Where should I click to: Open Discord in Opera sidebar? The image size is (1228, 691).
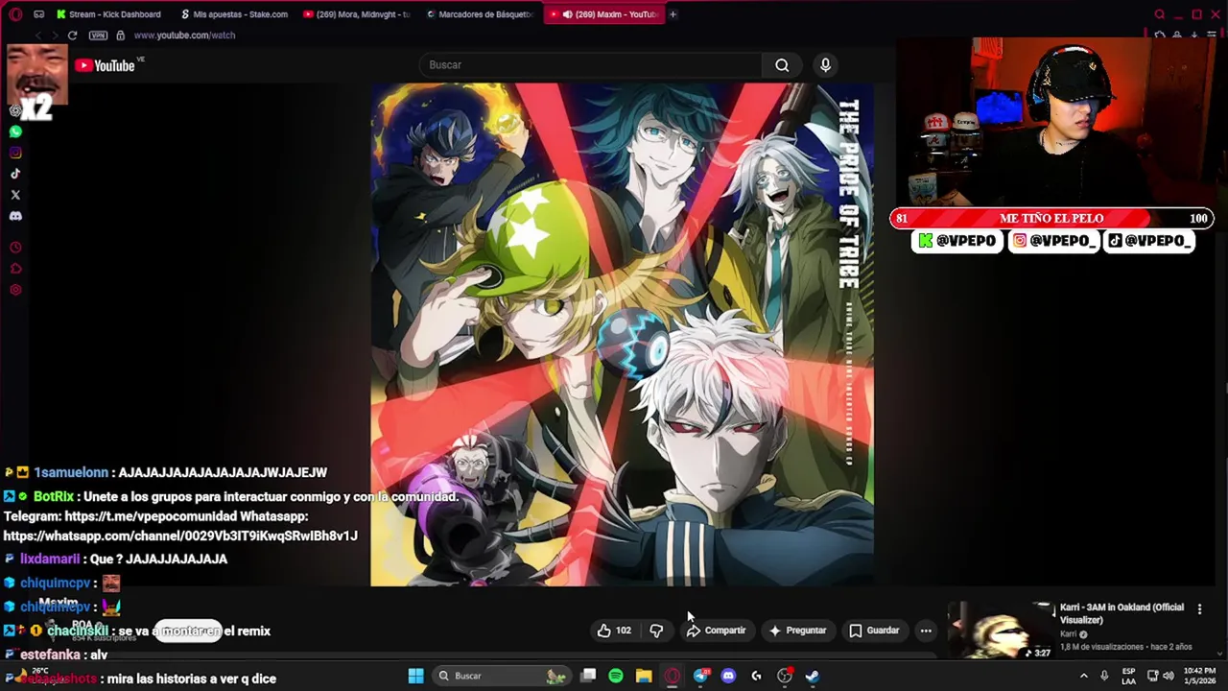15,216
